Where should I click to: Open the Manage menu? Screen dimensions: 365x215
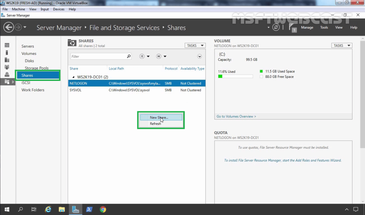pos(307,27)
